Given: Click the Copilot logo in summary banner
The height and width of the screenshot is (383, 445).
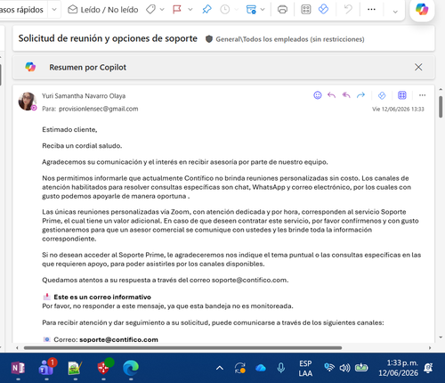Looking at the screenshot, I should [x=30, y=67].
